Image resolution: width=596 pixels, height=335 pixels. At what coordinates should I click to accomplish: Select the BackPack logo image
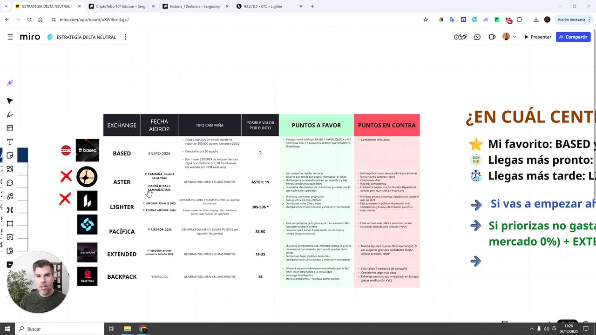point(88,276)
